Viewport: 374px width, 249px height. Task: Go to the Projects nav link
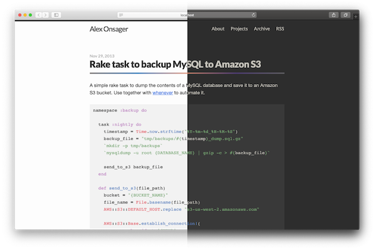click(x=239, y=29)
